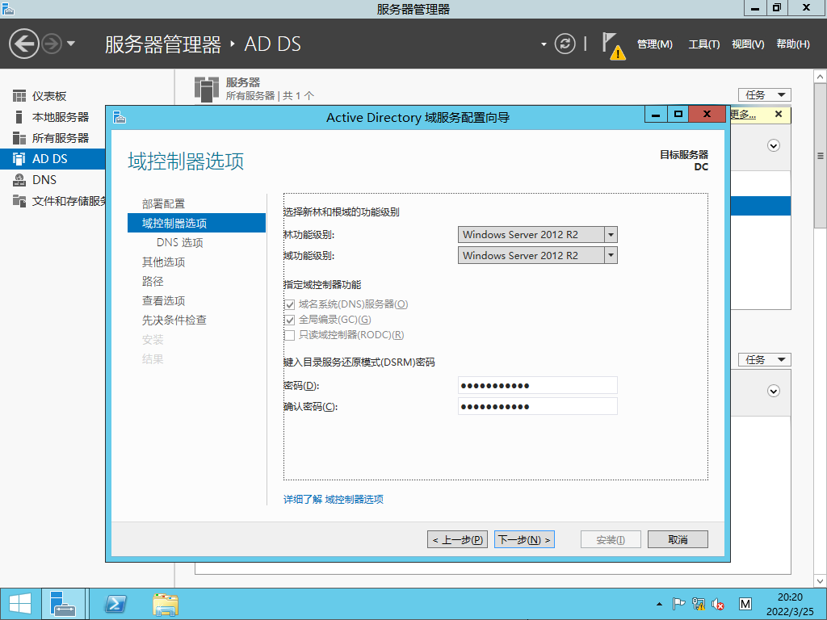Toggle 全局编录(GC) checkbox
827x620 pixels.
click(x=290, y=320)
